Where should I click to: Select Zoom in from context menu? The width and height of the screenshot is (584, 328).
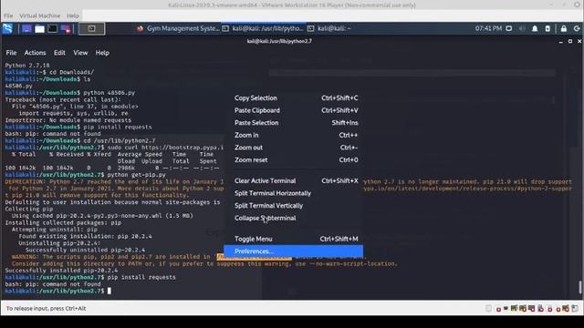pos(294,136)
